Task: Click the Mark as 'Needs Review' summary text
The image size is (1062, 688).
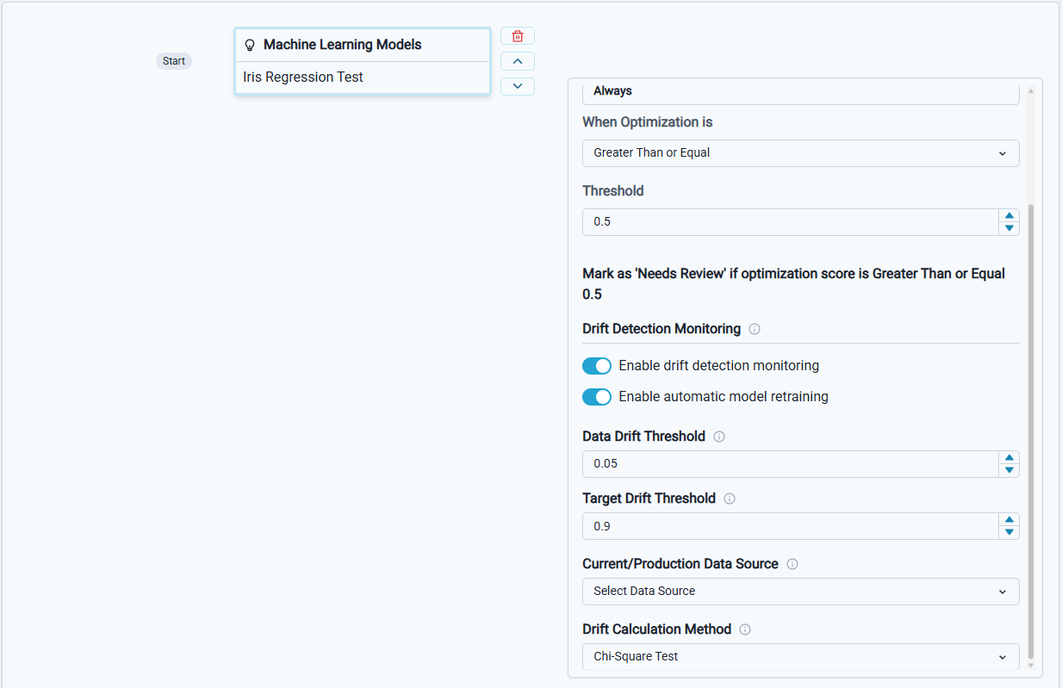Action: (x=793, y=284)
